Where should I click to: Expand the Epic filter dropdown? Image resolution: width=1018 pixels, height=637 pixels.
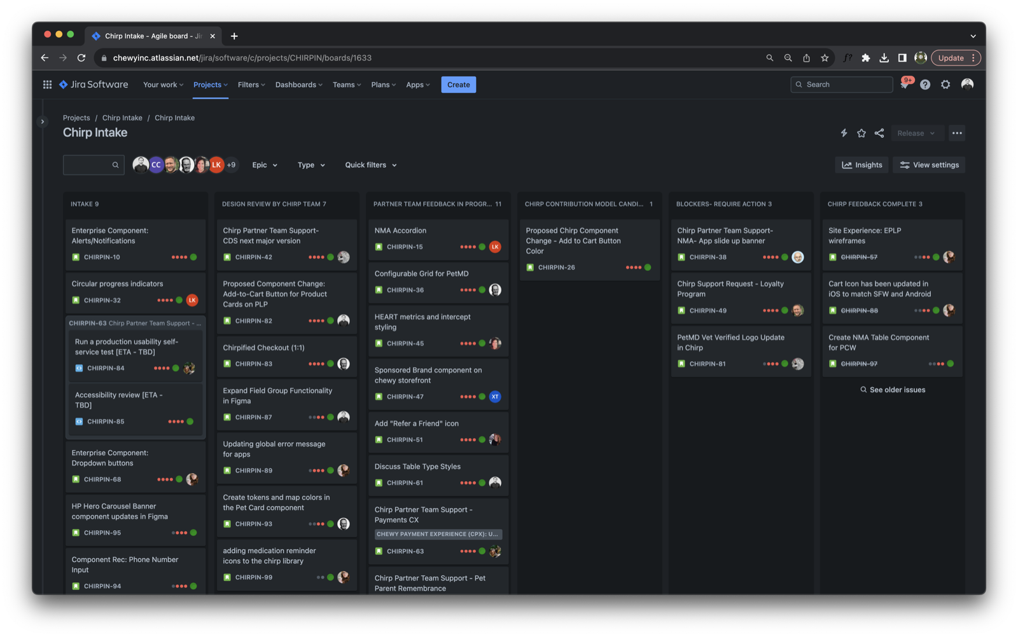[265, 165]
